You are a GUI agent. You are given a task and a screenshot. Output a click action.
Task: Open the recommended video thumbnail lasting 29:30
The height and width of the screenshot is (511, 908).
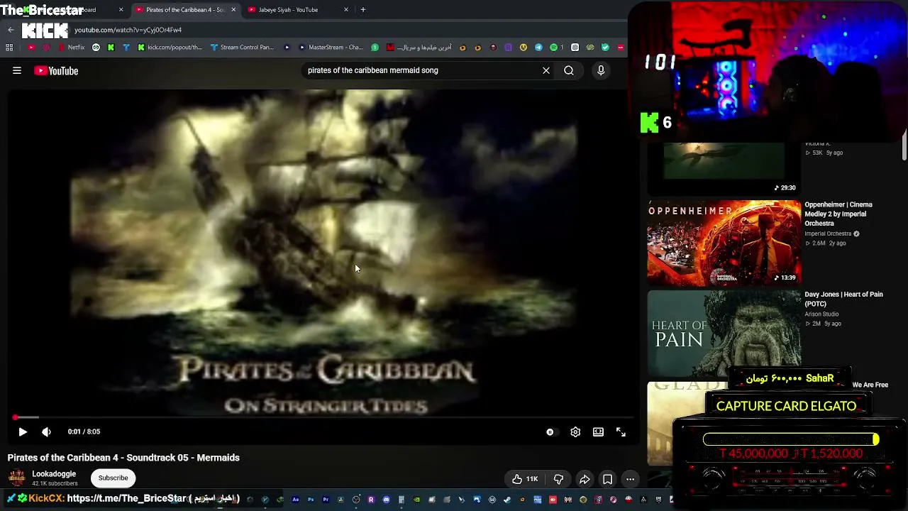point(724,167)
